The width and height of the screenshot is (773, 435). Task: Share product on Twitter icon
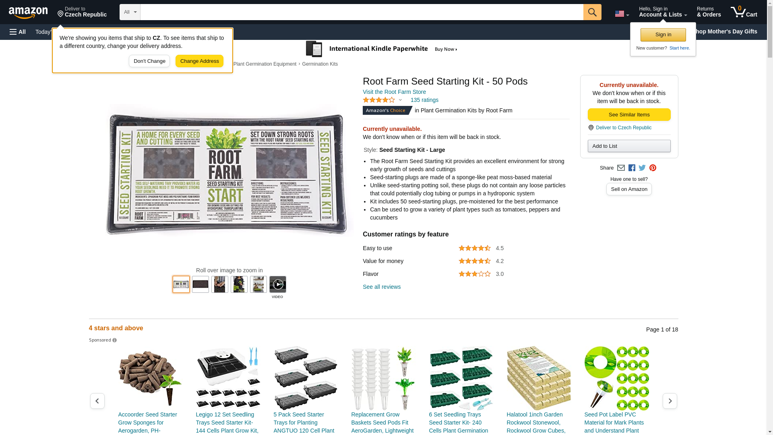(x=642, y=168)
